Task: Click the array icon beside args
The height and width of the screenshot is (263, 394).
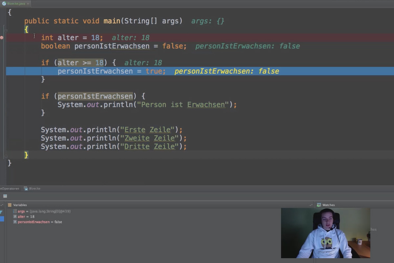Action: [x=15, y=211]
